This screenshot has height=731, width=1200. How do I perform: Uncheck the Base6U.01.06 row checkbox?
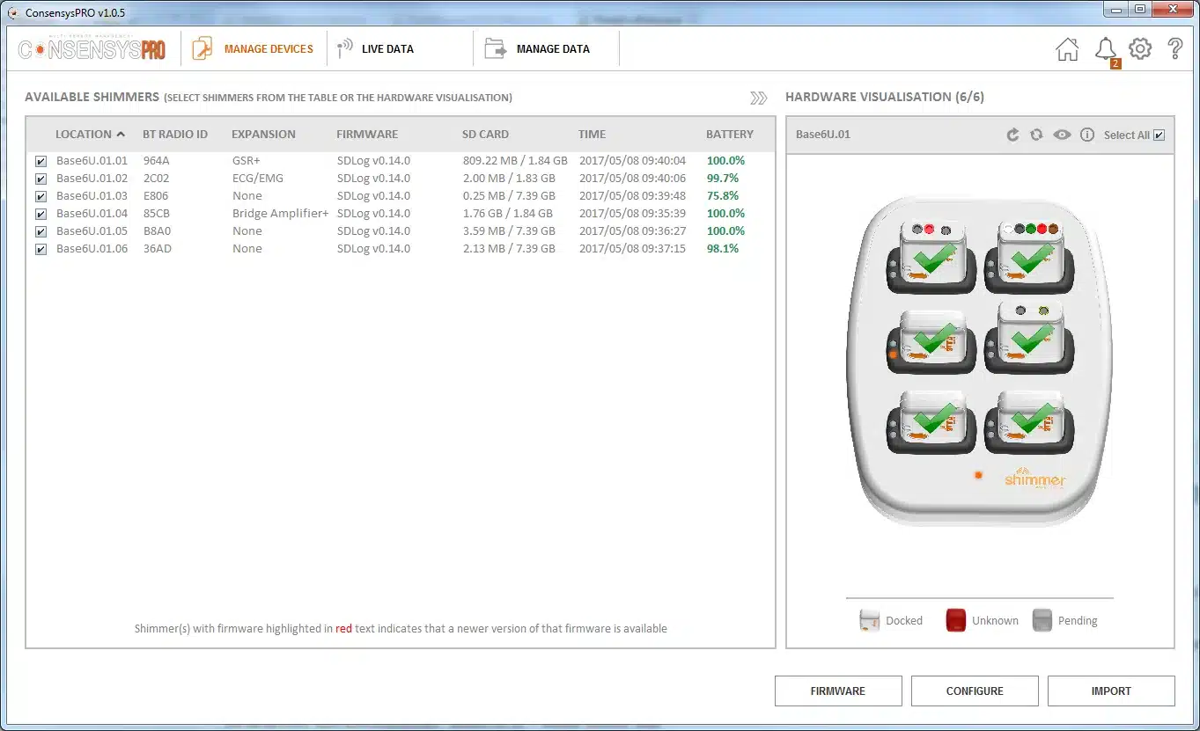[41, 249]
